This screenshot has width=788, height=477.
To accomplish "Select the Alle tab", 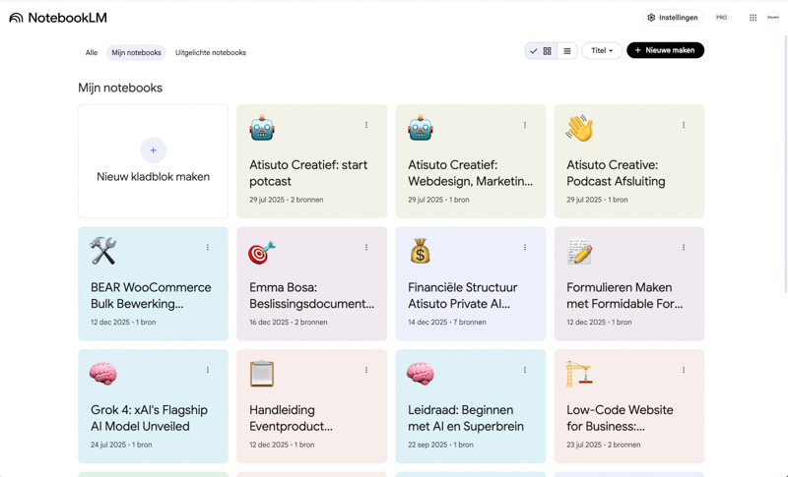I will [92, 53].
